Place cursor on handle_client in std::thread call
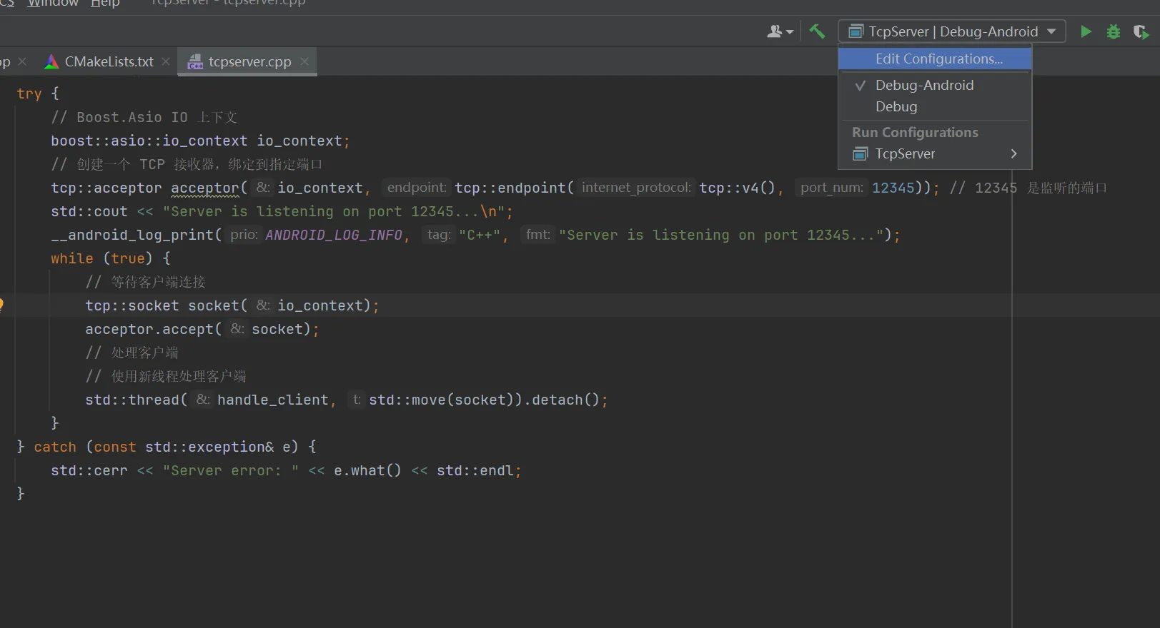This screenshot has height=628, width=1160. pyautogui.click(x=272, y=400)
